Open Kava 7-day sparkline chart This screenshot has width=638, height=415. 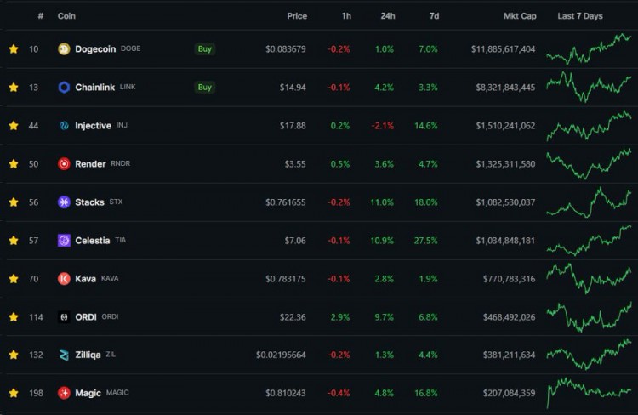coord(589,279)
